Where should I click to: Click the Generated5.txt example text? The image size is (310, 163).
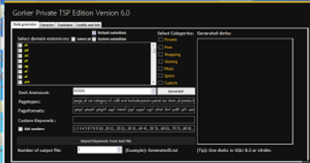point(151,150)
